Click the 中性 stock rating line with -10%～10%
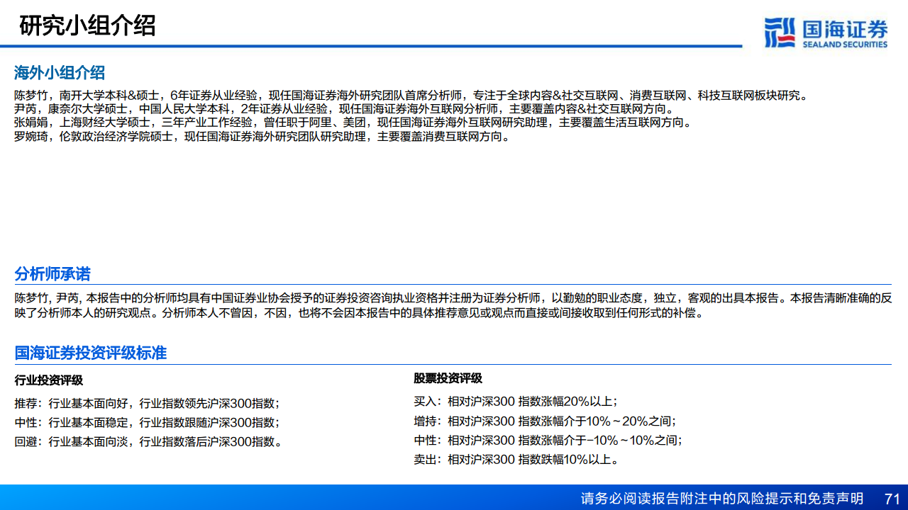Image resolution: width=908 pixels, height=510 pixels. pos(548,440)
